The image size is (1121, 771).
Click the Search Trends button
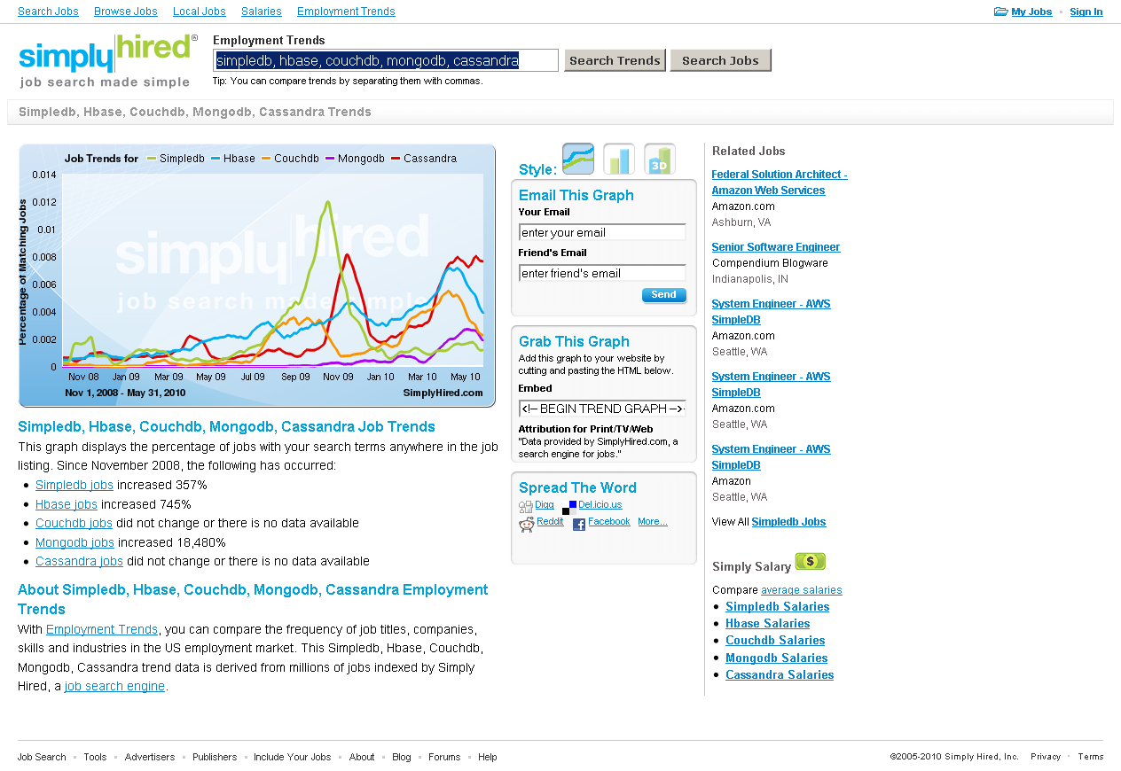[x=615, y=60]
